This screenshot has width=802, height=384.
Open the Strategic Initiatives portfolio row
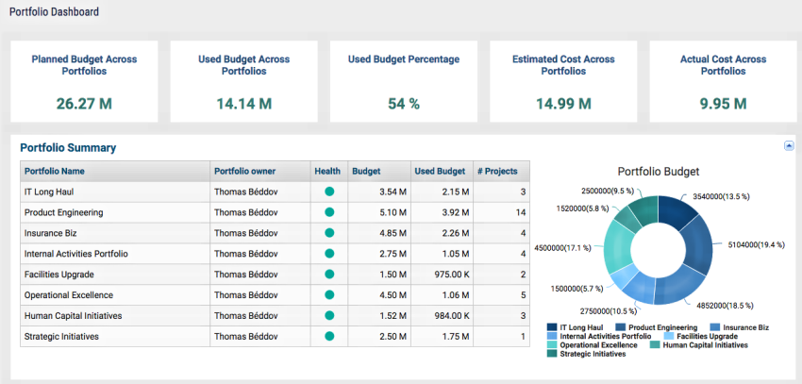coord(276,337)
